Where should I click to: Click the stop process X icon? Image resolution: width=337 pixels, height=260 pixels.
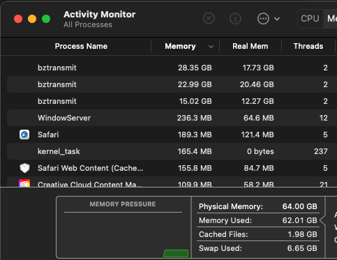pyautogui.click(x=209, y=18)
